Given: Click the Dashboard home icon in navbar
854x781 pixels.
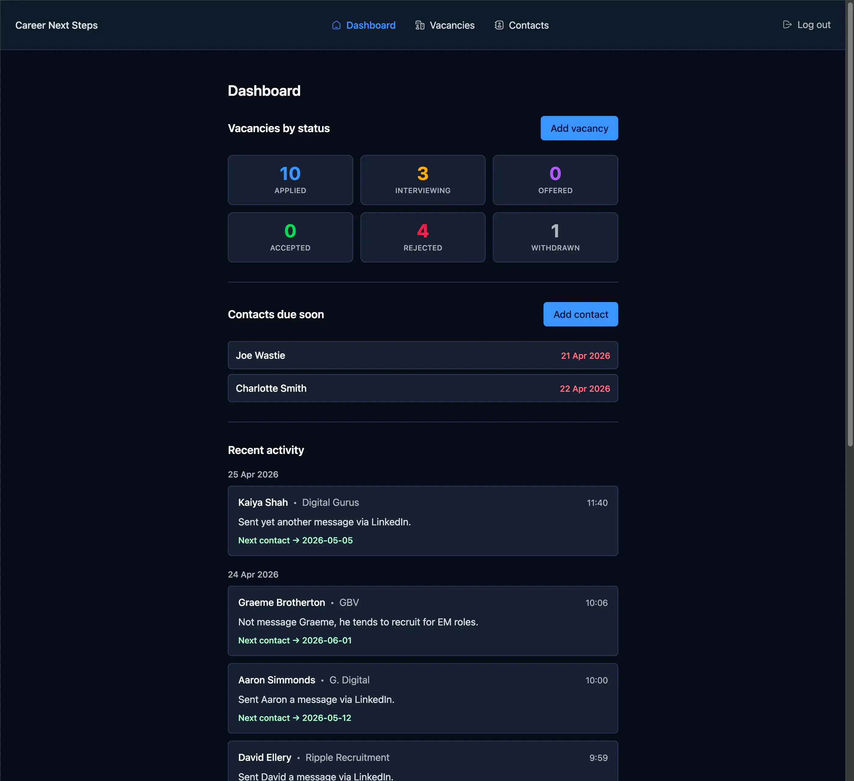Looking at the screenshot, I should [336, 25].
